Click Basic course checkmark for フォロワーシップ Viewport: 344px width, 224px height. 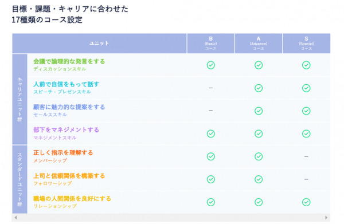(x=210, y=179)
